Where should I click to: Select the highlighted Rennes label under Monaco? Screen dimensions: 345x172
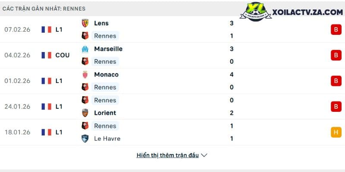click(105, 87)
